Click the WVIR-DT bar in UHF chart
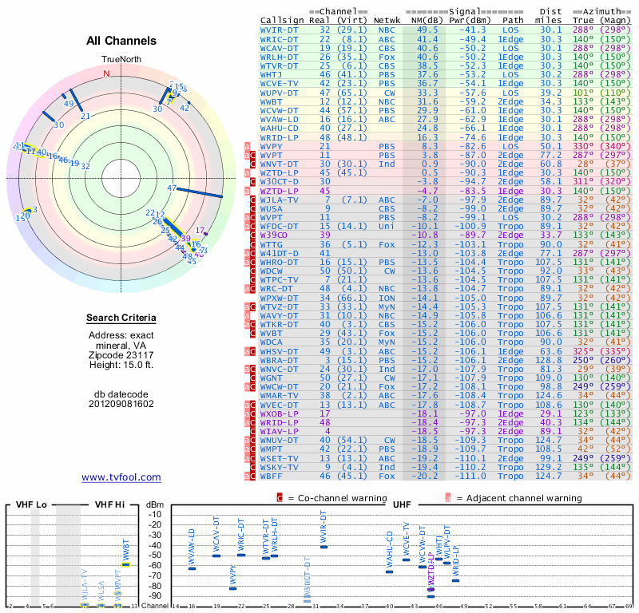This screenshot has width=639, height=613. pos(323,547)
